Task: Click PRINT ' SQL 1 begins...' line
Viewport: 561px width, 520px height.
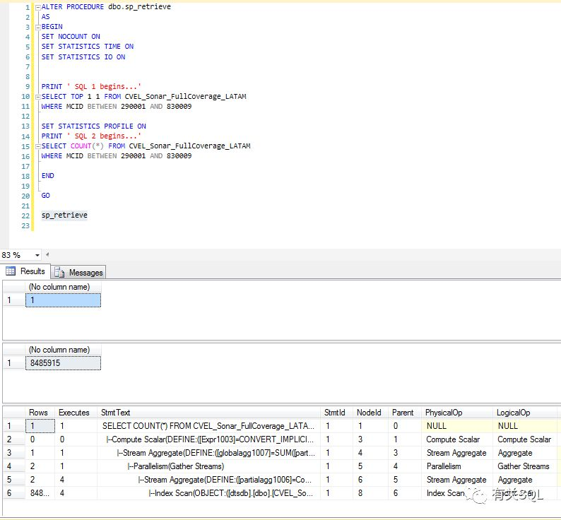Action: click(x=91, y=87)
